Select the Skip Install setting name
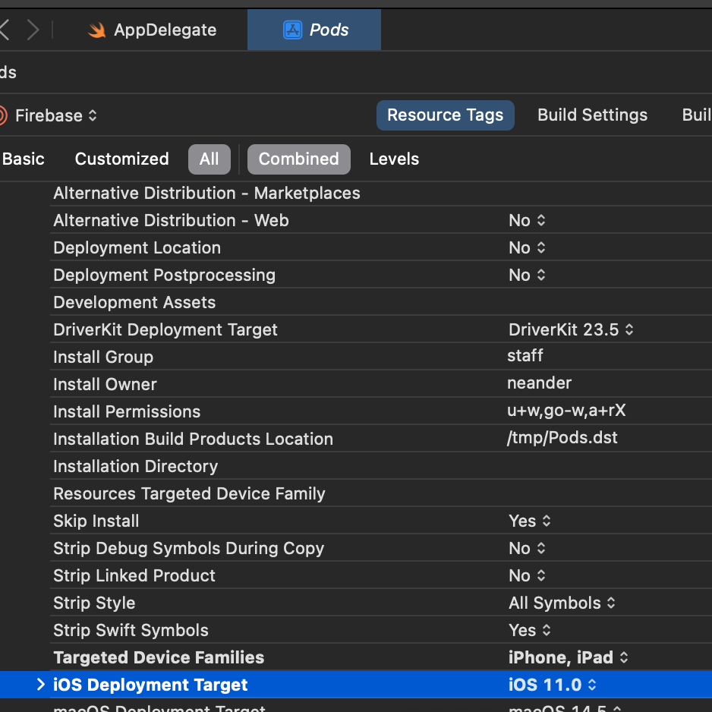 [96, 521]
